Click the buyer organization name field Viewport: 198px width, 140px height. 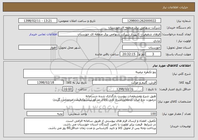coord(90,27)
